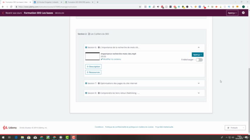Switch to the Formation SEO Les bases tab
This screenshot has width=250, height=140.
(x=17, y=2)
